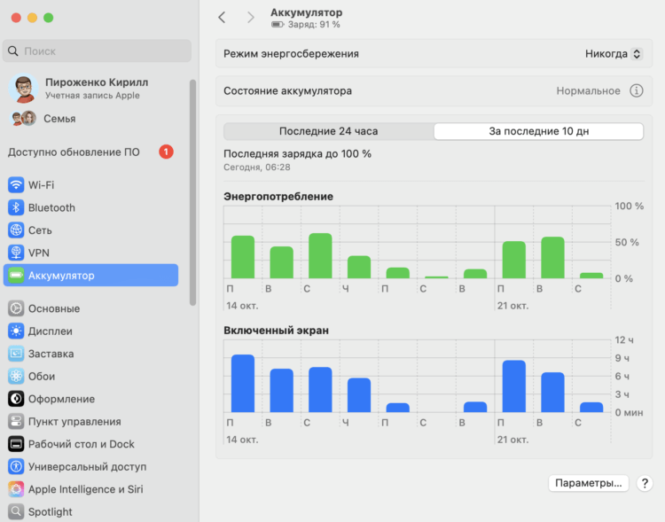Image resolution: width=665 pixels, height=522 pixels.
Task: Open help with question mark button
Action: pyautogui.click(x=645, y=483)
